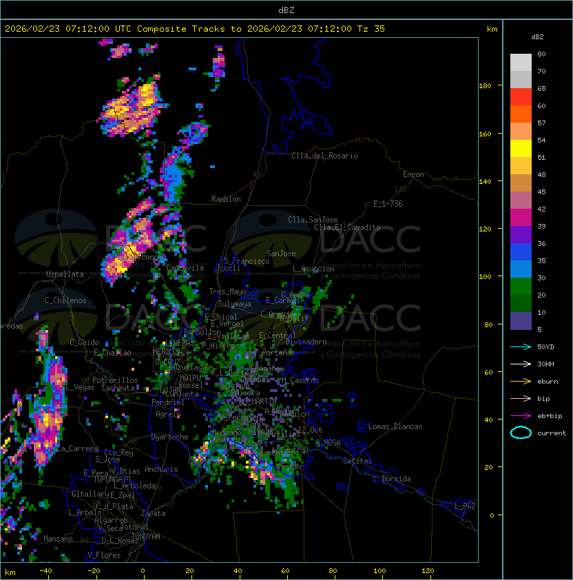Screen dimensions: 573x580
Task: Click the L_PAZ label
Action: (465, 506)
